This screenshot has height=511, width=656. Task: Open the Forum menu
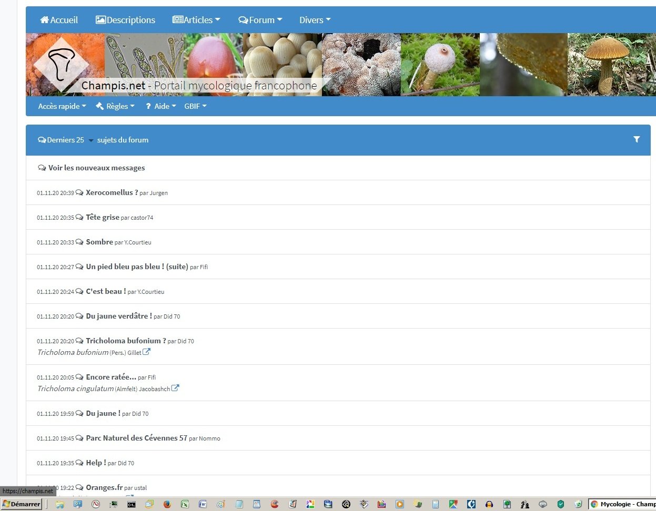[260, 20]
